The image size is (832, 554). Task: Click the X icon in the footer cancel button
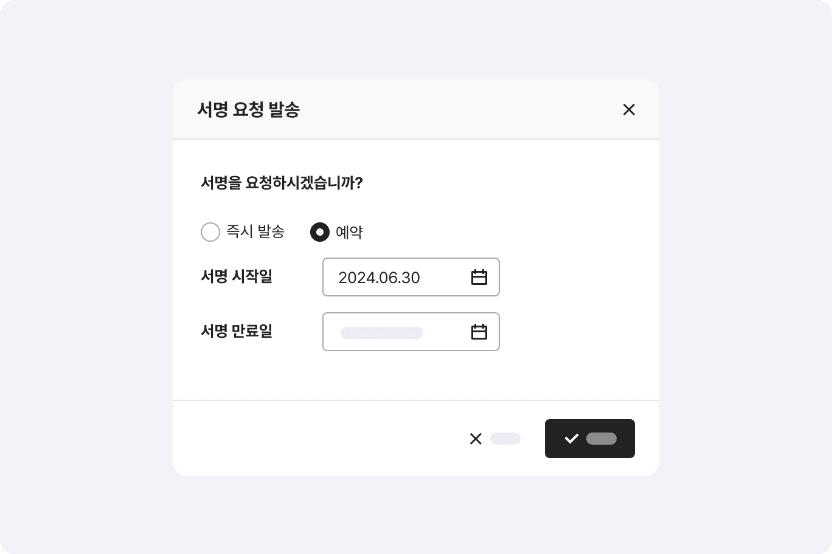click(476, 439)
